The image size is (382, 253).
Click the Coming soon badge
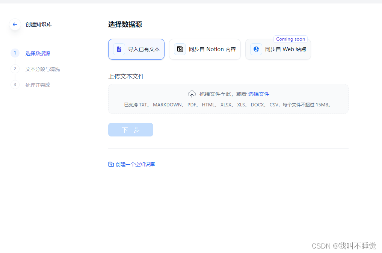290,39
